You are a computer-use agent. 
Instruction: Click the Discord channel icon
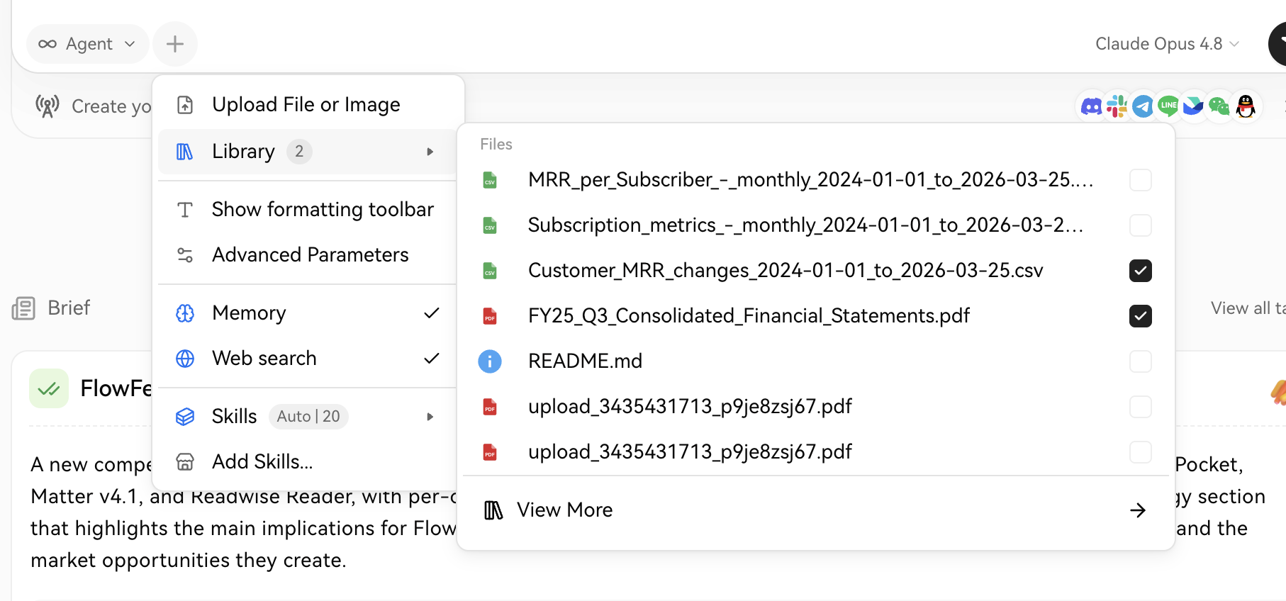click(1091, 107)
